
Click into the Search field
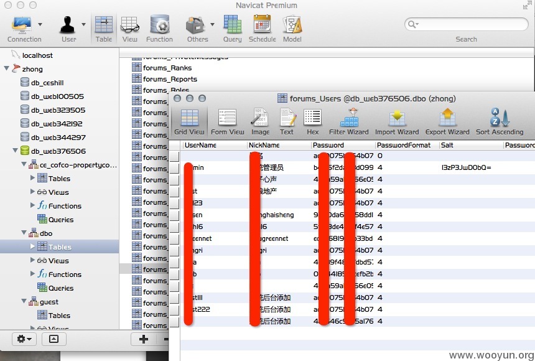(466, 24)
